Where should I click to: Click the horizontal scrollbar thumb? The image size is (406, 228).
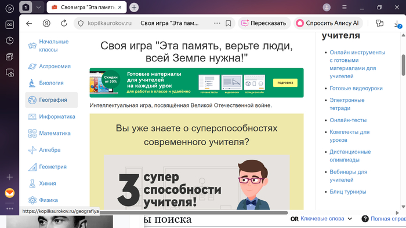click(193, 213)
